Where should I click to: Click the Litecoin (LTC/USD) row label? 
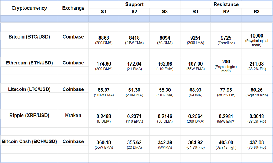[x=29, y=89]
